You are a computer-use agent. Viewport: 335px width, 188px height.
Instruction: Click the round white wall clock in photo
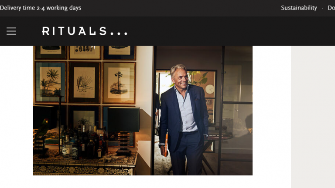[x=210, y=89]
